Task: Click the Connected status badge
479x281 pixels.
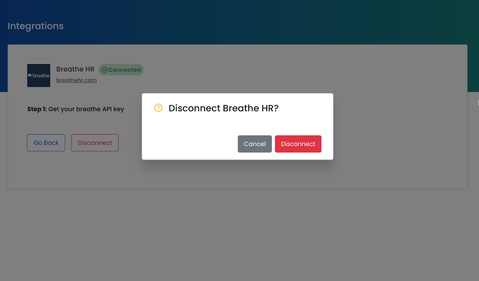Action: (x=121, y=70)
